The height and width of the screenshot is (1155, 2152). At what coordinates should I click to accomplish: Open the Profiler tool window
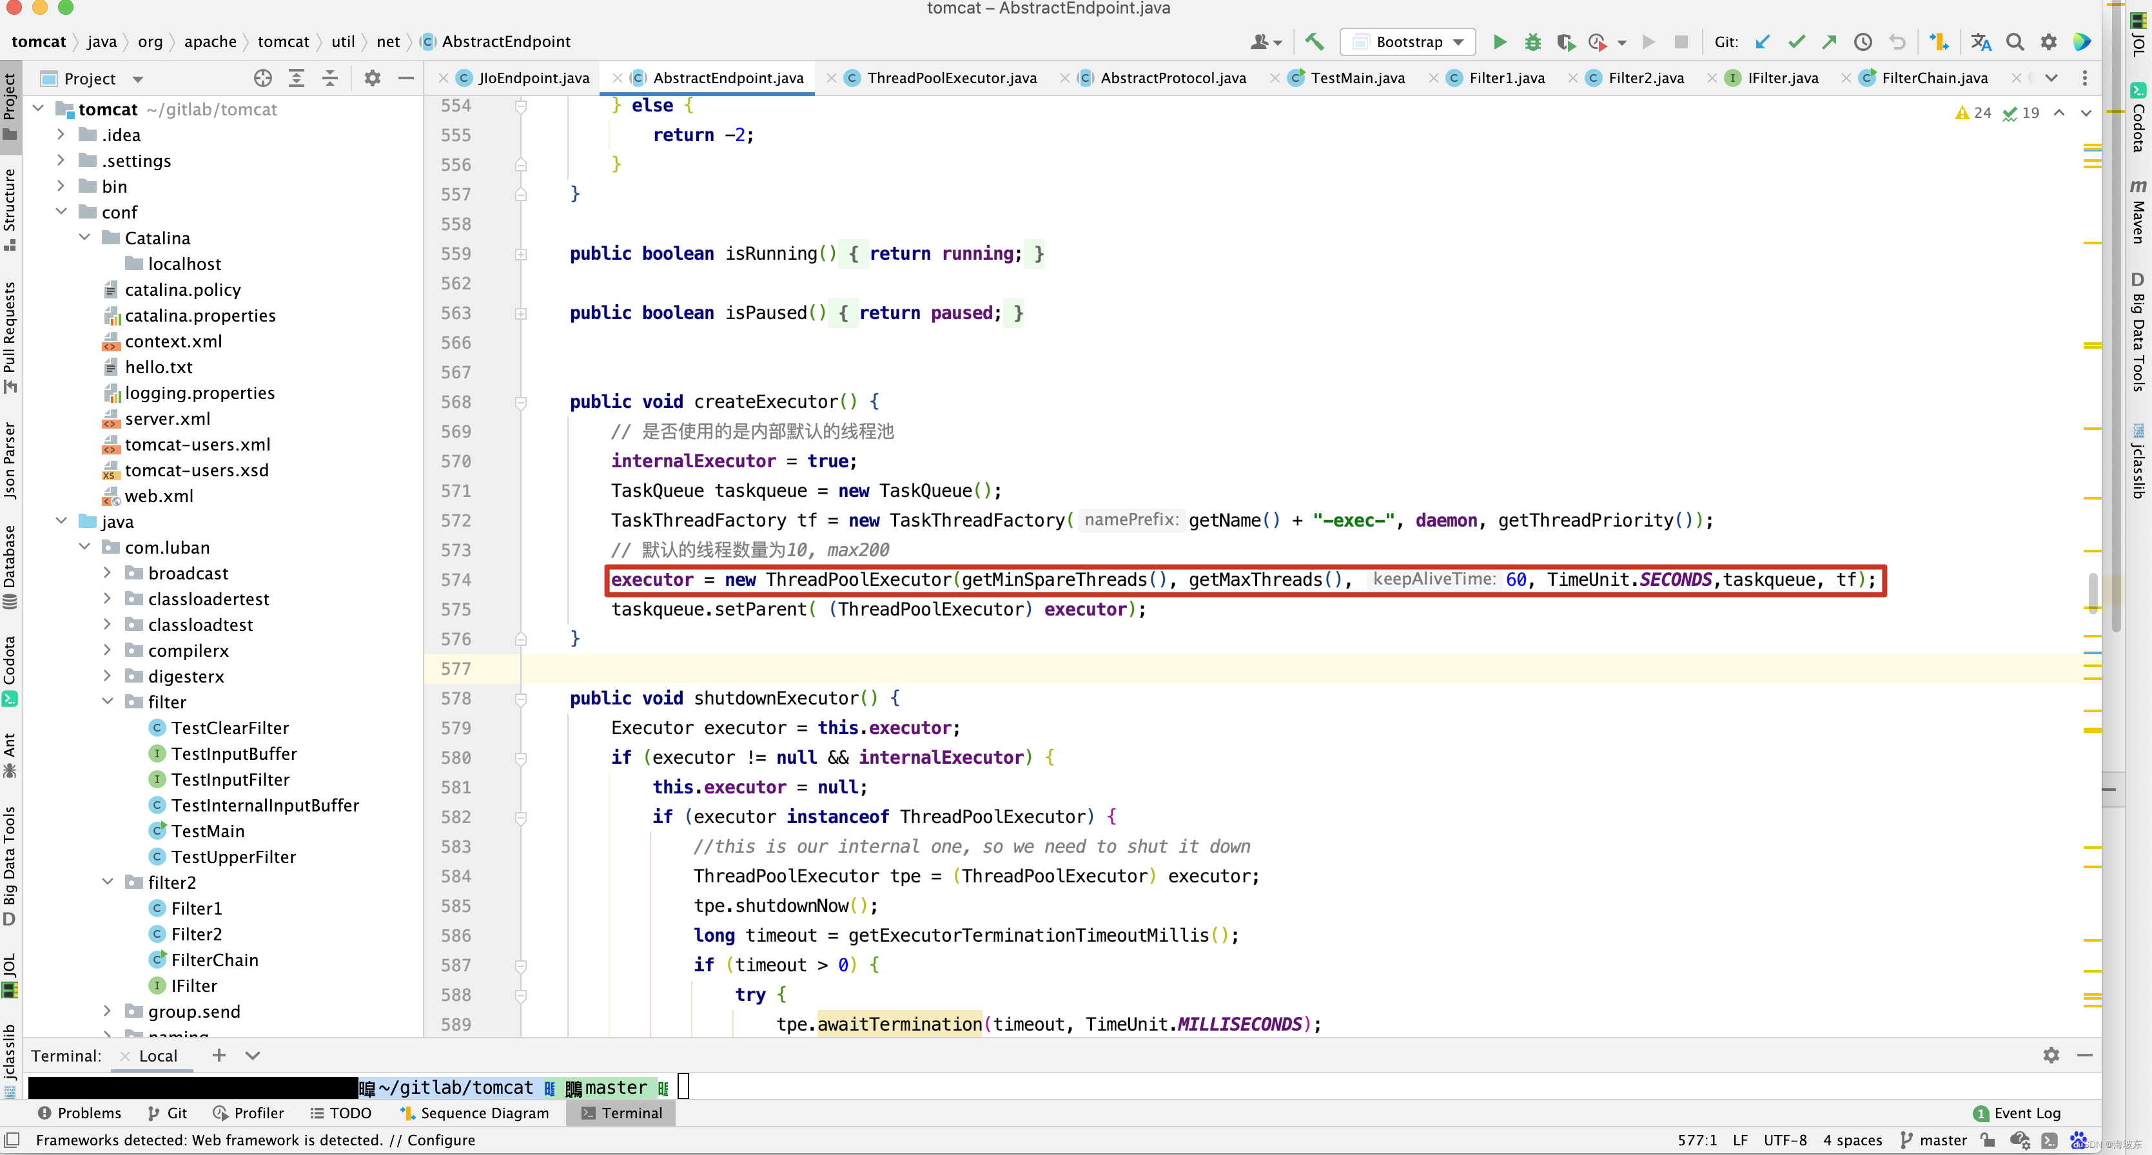249,1113
